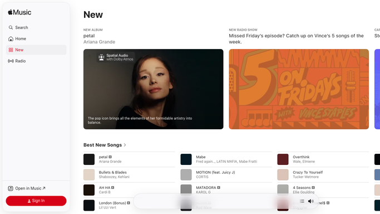Viewport: 380px width, 214px height.
Task: Click the Spatial Audio Dolby Atmos badge
Action: point(116,57)
